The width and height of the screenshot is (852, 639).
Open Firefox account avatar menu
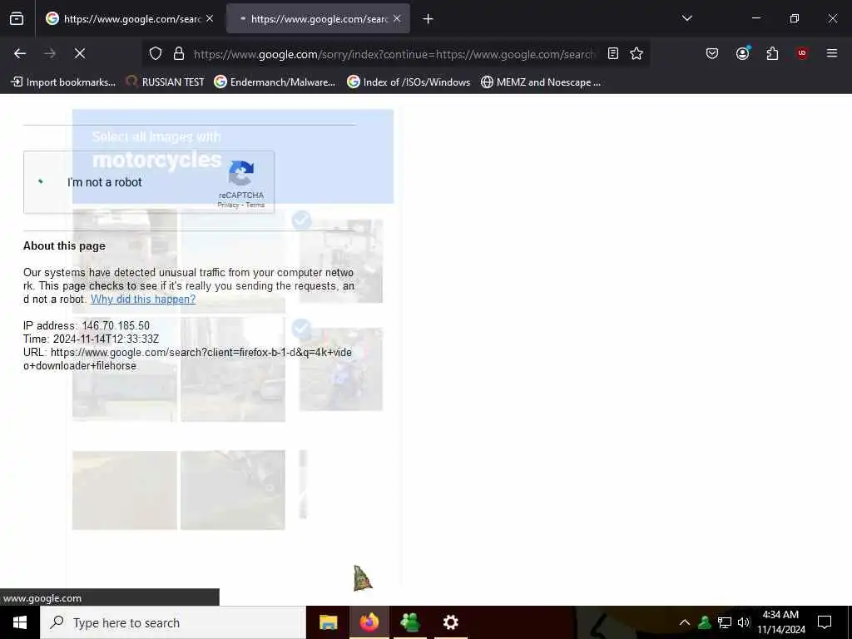coord(742,53)
